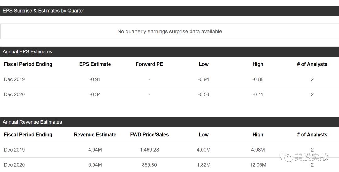Click the 855.80 price/sales value
339x172 pixels.
click(x=149, y=165)
